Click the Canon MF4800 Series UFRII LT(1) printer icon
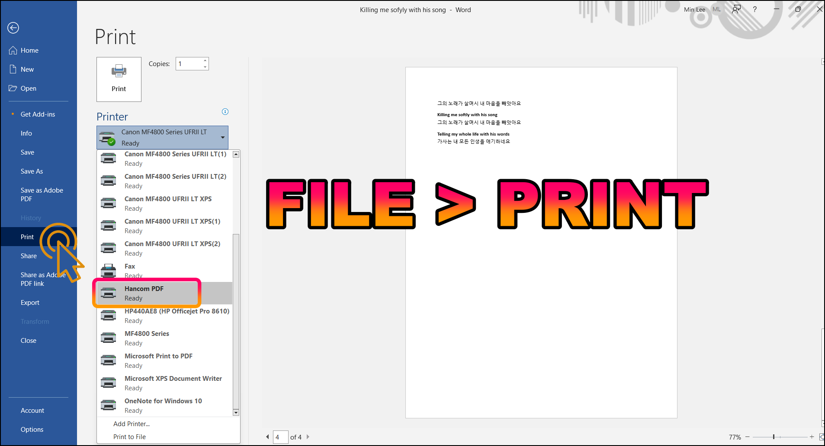Viewport: 825px width, 446px height. tap(108, 158)
